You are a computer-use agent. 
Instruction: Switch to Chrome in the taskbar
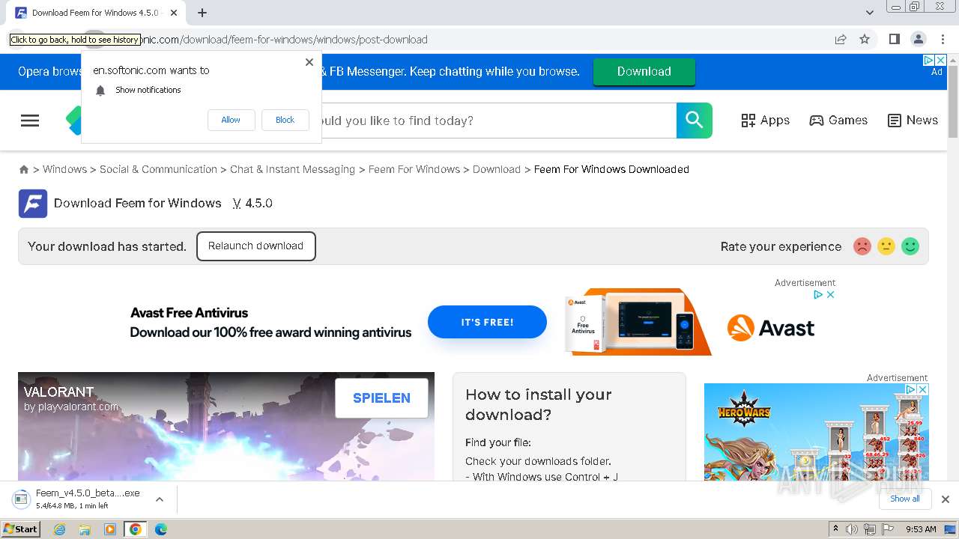tap(135, 529)
